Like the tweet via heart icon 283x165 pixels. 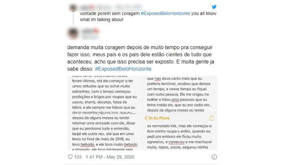point(70,157)
